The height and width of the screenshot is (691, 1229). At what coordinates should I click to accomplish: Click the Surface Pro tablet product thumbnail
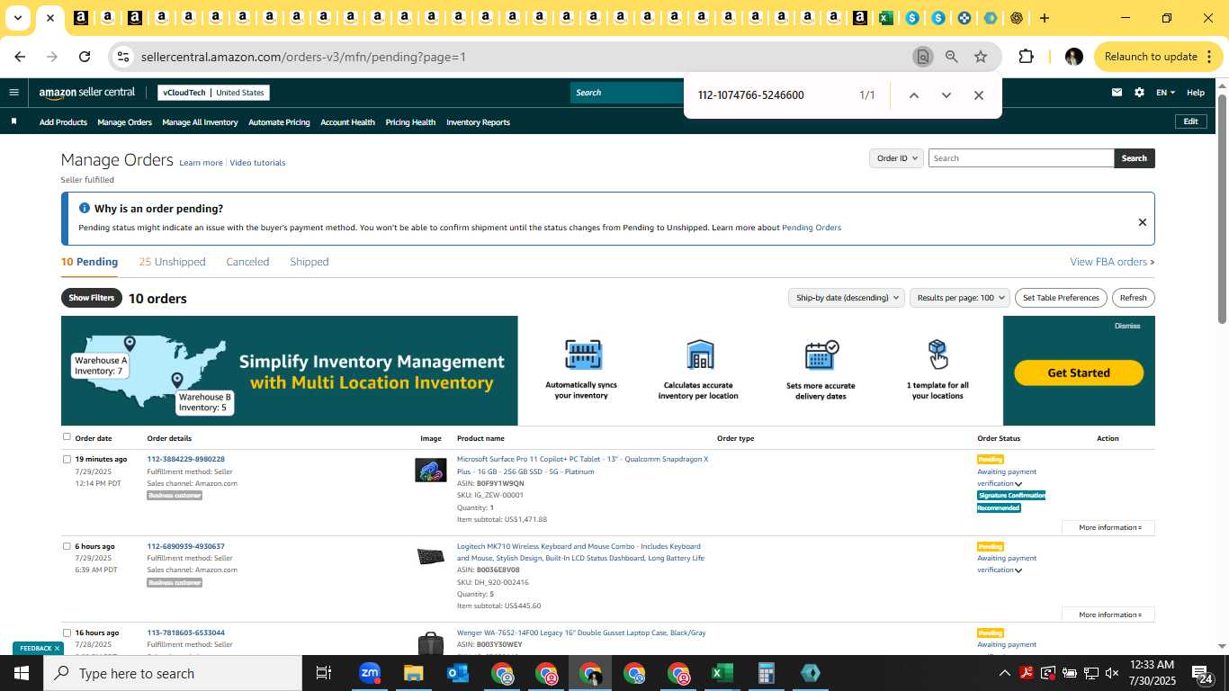click(x=431, y=470)
